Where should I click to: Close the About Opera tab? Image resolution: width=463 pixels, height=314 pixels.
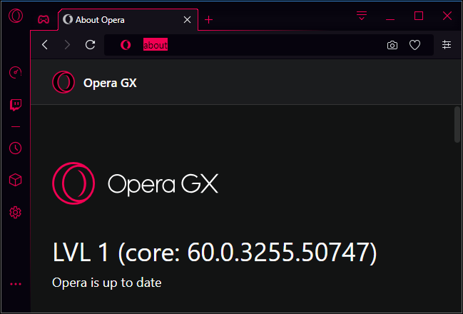click(188, 20)
